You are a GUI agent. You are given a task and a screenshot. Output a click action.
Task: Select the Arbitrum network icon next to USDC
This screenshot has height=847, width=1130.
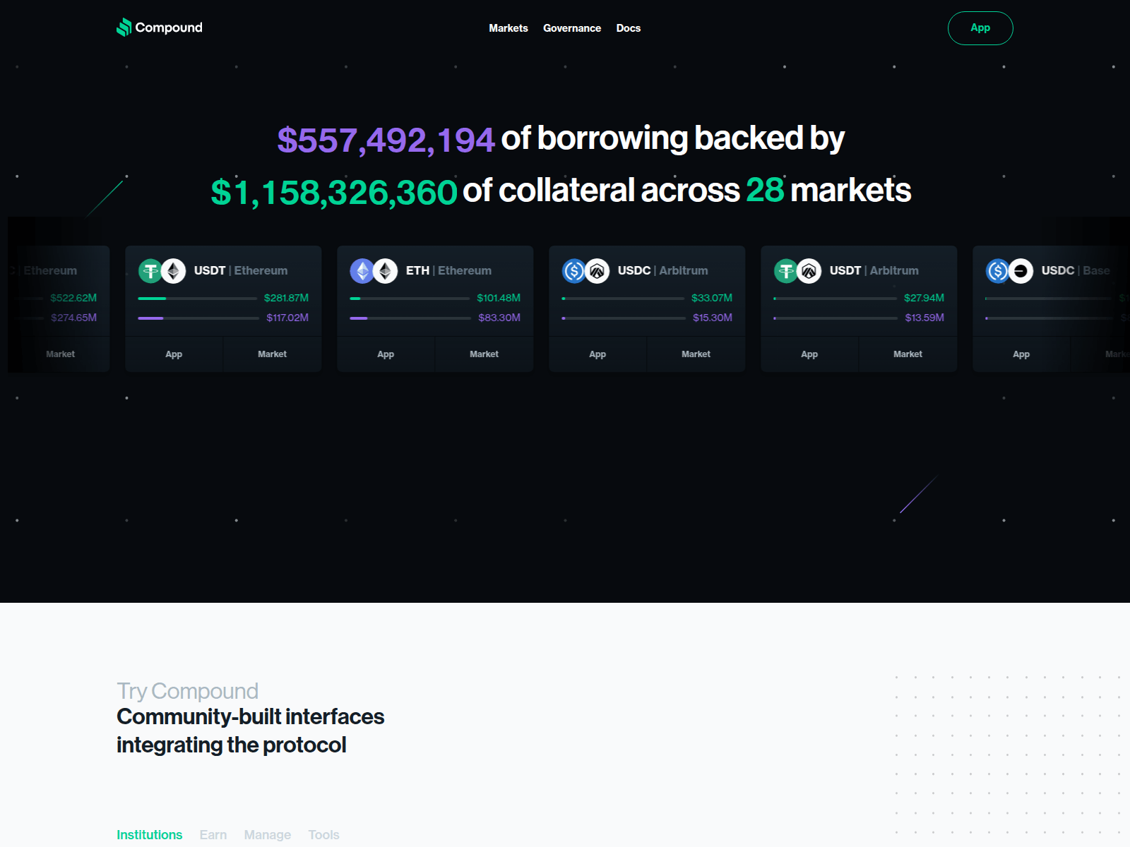pyautogui.click(x=597, y=270)
